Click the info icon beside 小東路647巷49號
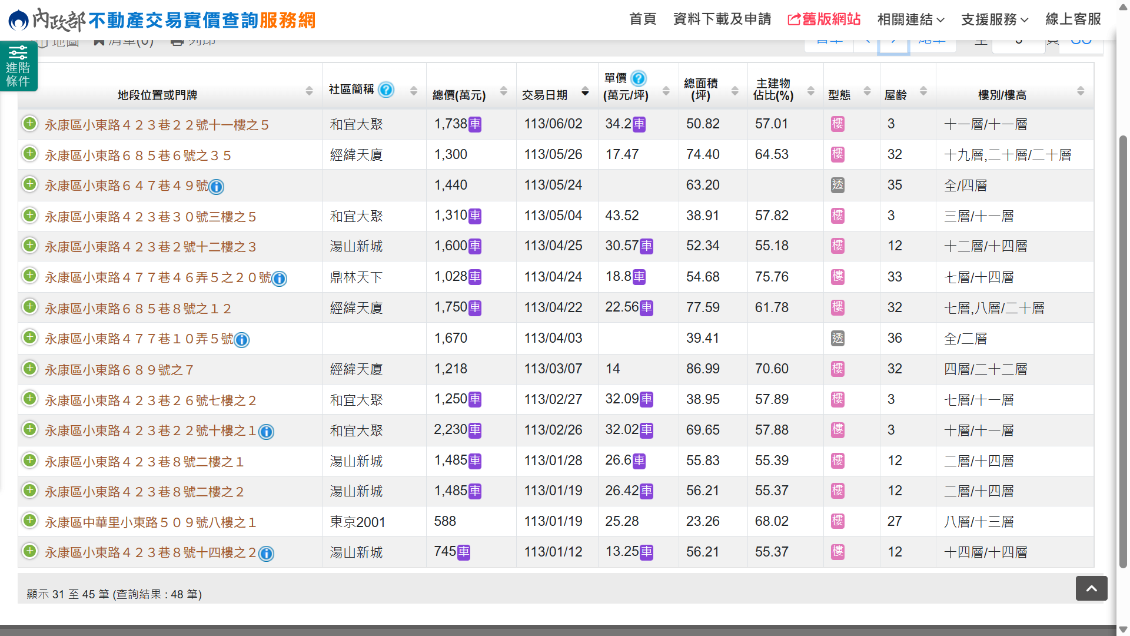 (217, 187)
